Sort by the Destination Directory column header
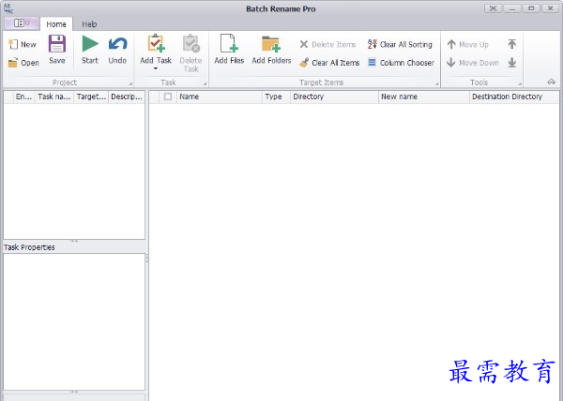 (514, 97)
